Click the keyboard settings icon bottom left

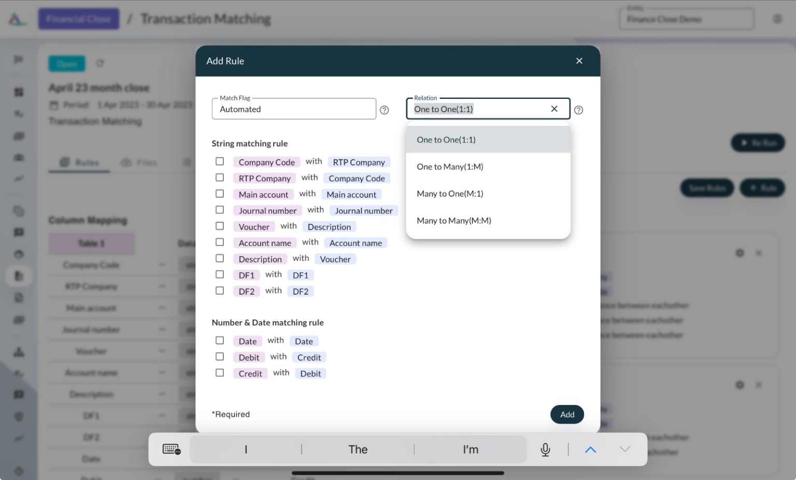pos(172,449)
